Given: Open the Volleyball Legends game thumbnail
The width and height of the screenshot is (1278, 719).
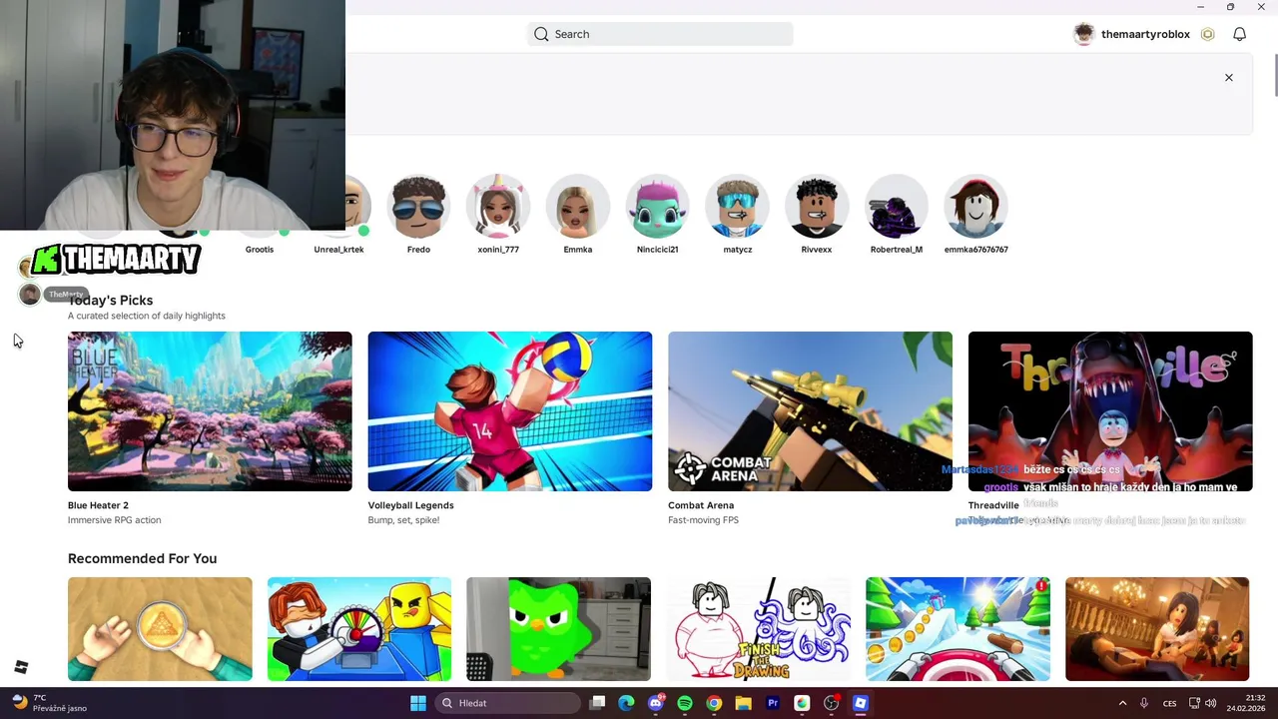Looking at the screenshot, I should [510, 411].
